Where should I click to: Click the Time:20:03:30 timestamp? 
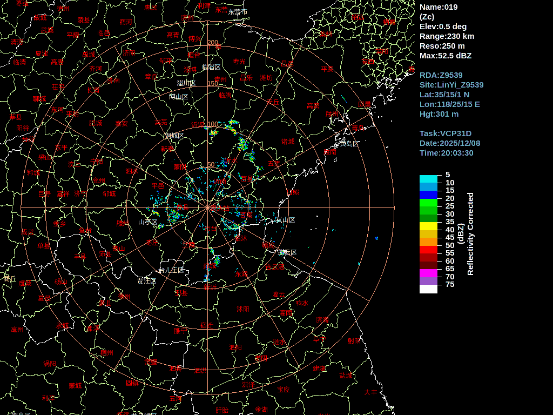pos(447,153)
